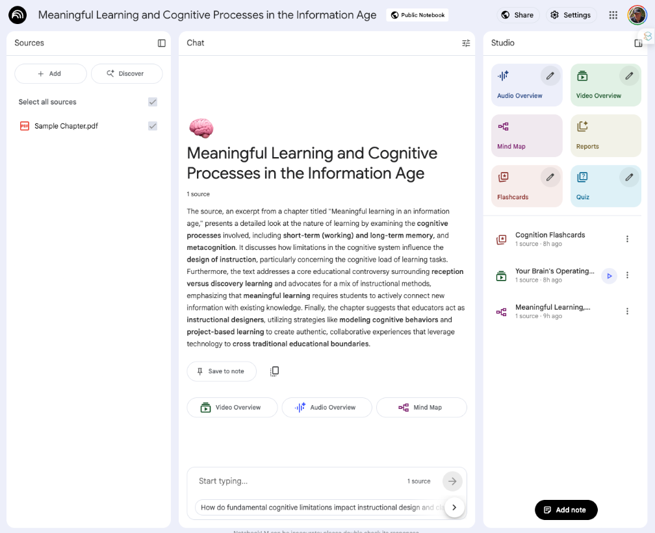This screenshot has height=533, width=655.
Task: Play the Your Brain's Operating video
Action: point(609,276)
